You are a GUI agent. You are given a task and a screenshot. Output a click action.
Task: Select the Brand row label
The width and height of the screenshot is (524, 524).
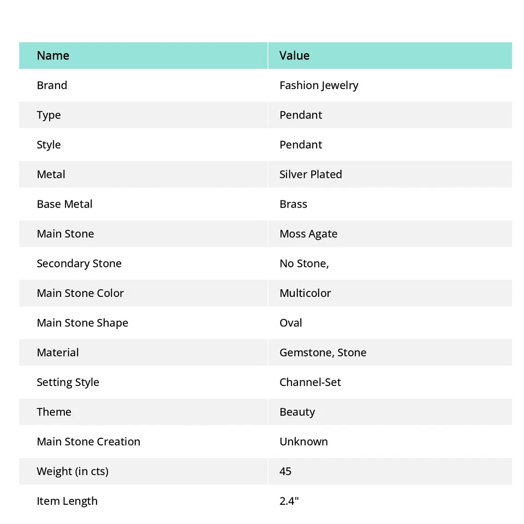click(52, 85)
